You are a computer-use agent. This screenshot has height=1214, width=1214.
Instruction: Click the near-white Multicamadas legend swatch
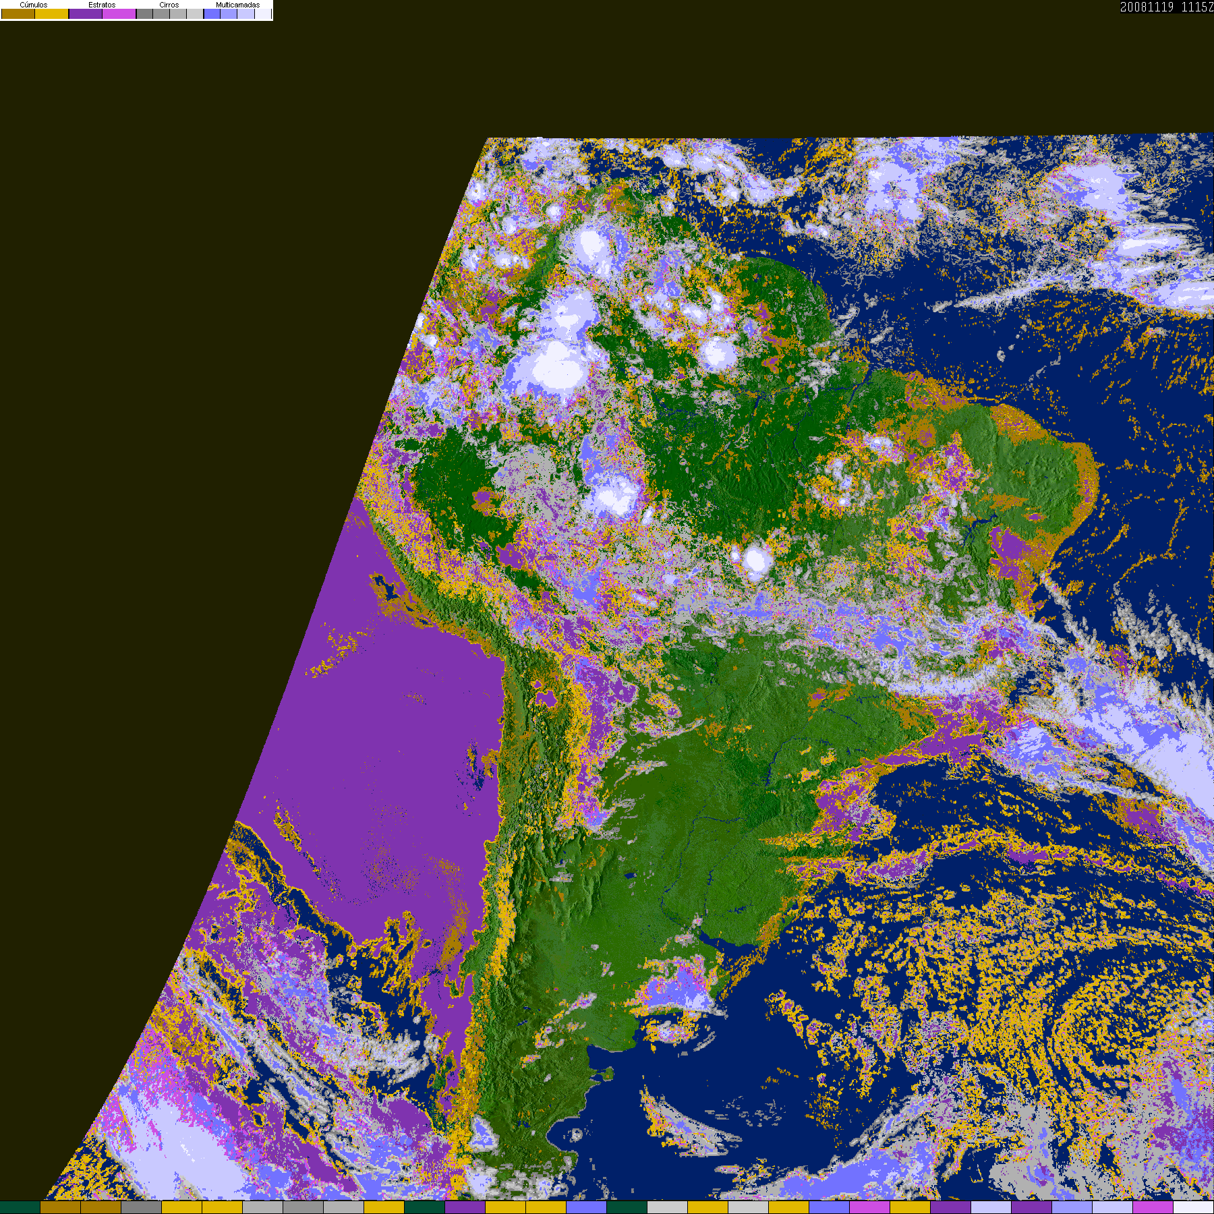(x=263, y=13)
